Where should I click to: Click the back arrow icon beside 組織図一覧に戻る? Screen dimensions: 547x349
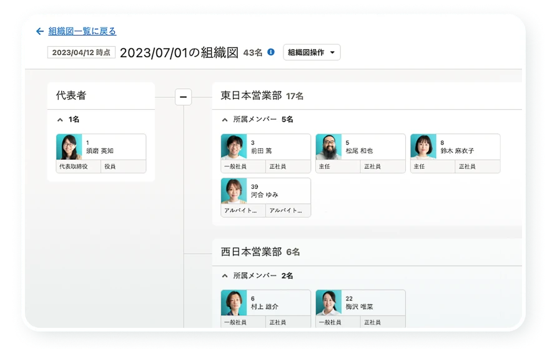40,31
